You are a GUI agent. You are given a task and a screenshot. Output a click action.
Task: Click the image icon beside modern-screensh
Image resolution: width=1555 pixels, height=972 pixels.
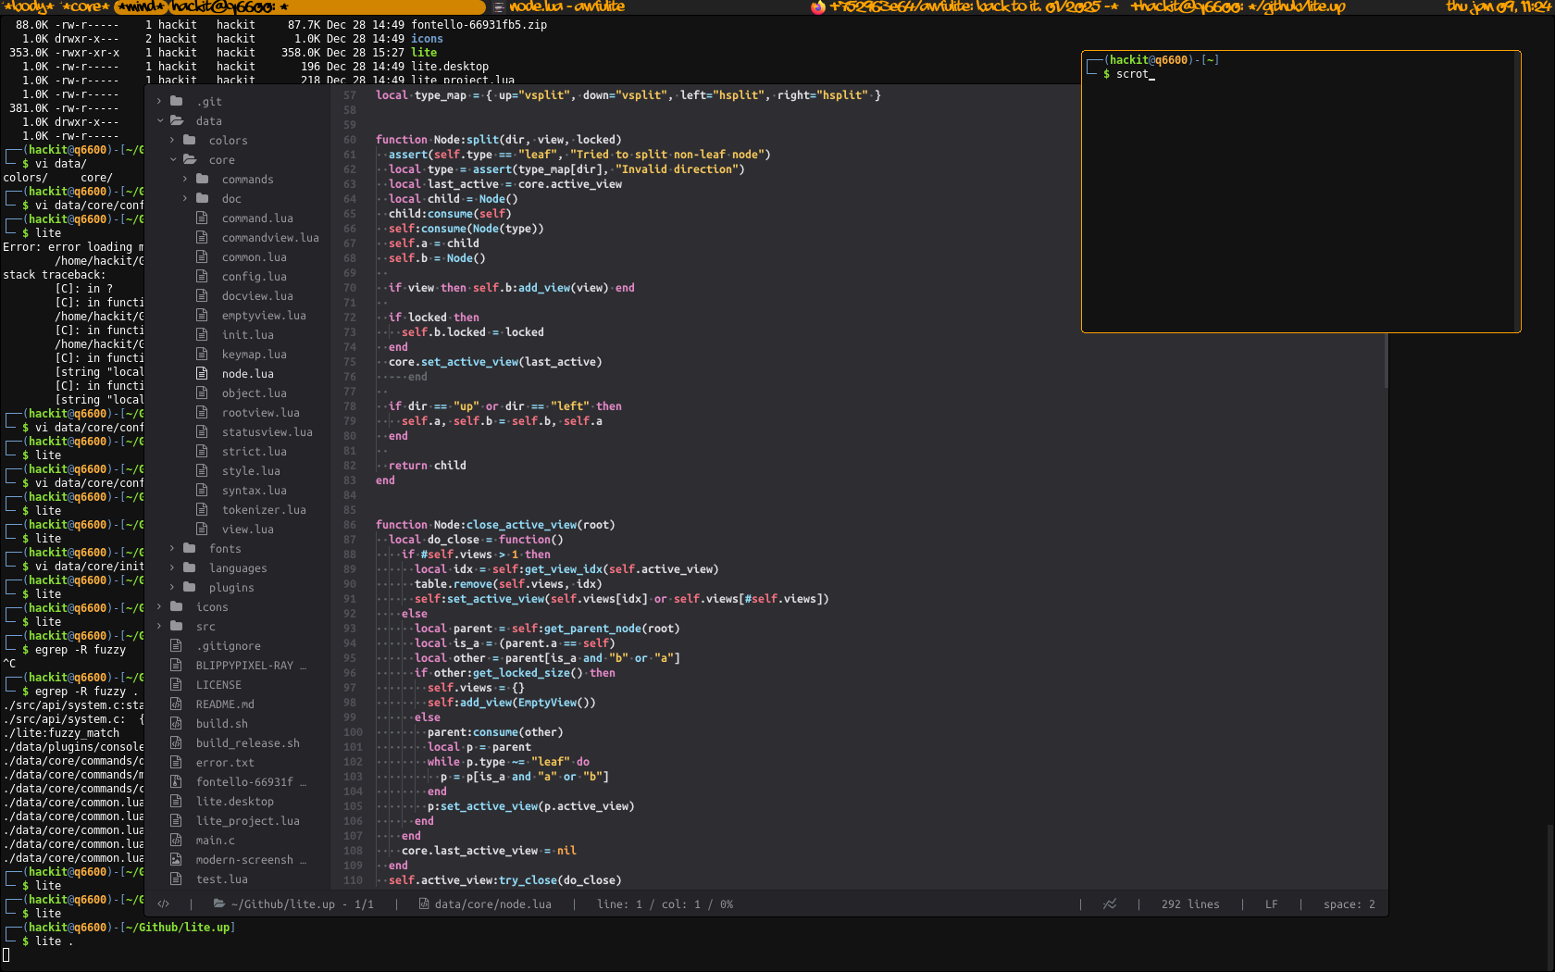pos(176,860)
